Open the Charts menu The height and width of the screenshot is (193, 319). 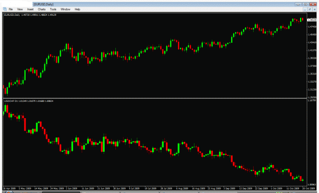click(41, 9)
